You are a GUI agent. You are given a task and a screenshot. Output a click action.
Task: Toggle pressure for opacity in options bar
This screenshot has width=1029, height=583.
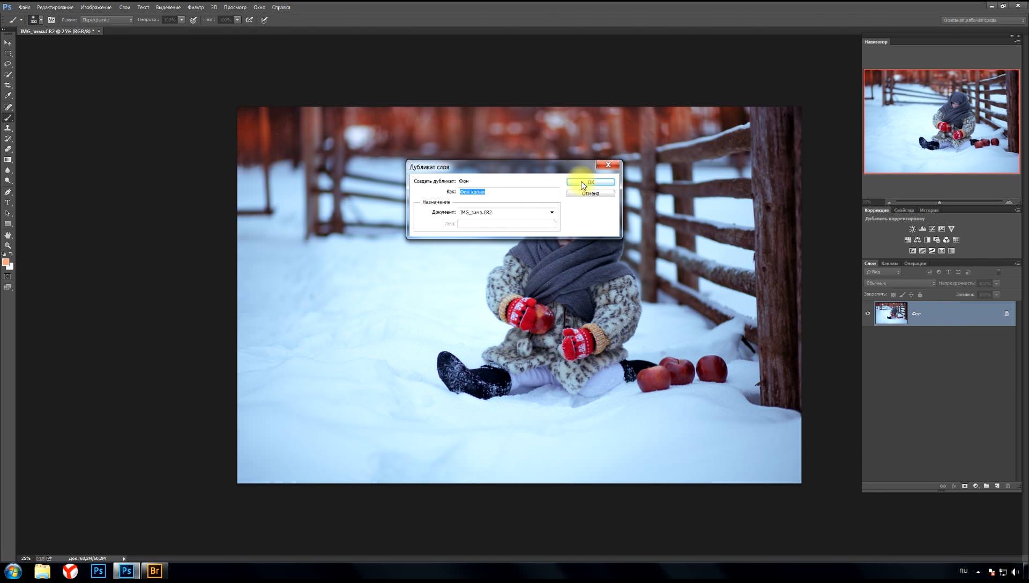[x=193, y=20]
